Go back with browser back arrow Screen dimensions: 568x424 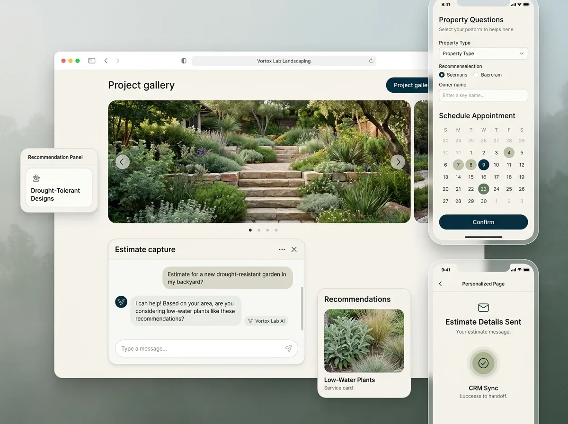[106, 61]
